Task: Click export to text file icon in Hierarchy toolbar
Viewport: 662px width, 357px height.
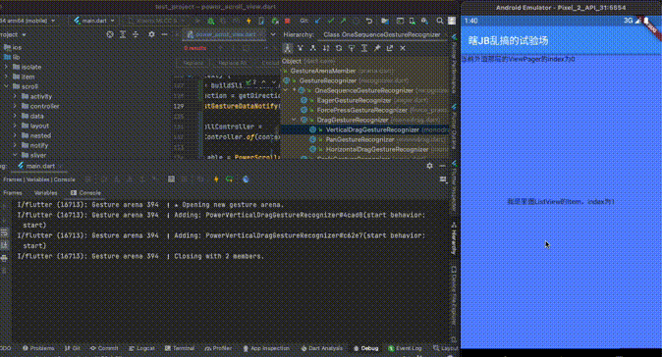Action: (x=390, y=48)
